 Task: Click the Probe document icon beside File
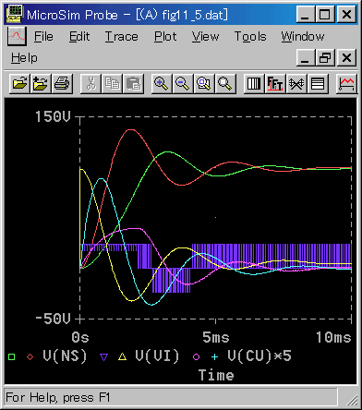coord(17,36)
